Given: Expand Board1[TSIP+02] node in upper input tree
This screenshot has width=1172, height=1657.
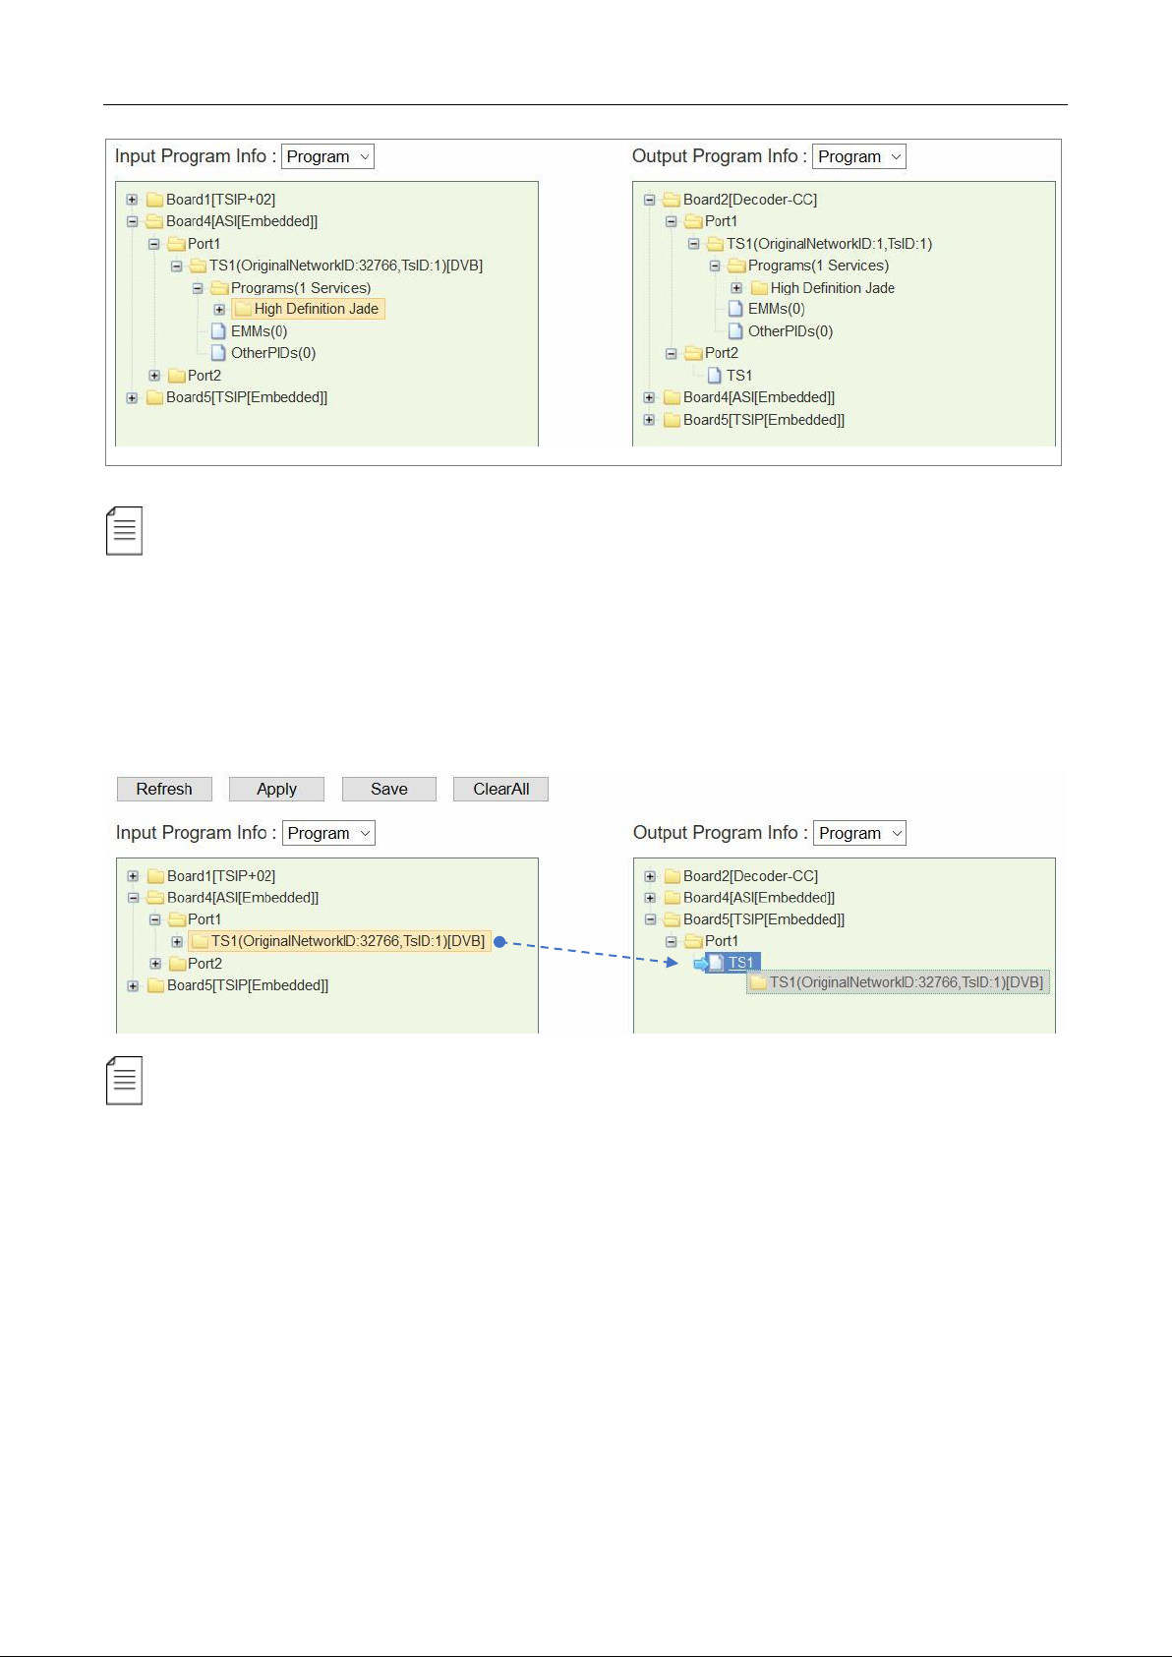Looking at the screenshot, I should click(x=132, y=200).
